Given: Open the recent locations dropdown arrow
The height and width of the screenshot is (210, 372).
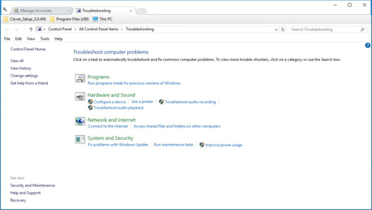Looking at the screenshot, I should tap(24, 29).
